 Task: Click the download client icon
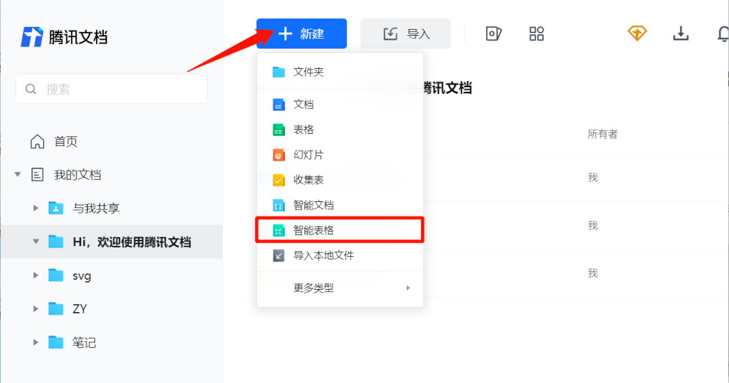click(680, 34)
